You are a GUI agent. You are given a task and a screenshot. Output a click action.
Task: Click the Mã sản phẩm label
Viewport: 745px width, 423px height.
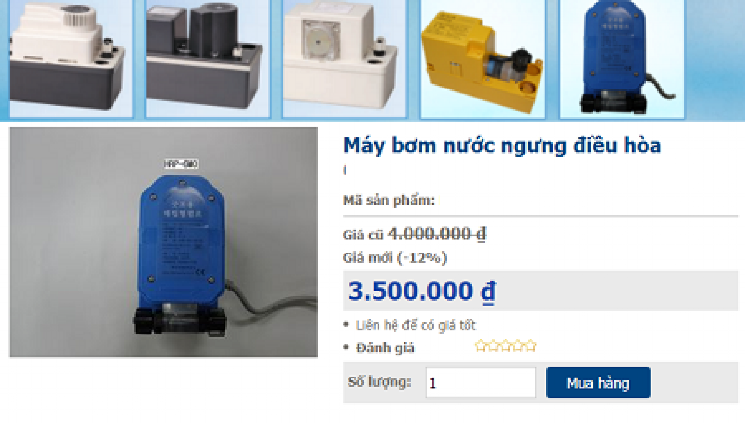pos(389,201)
